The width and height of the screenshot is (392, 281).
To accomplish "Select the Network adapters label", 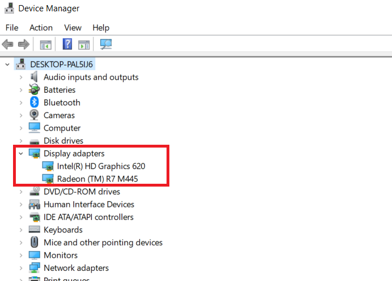I will pos(76,268).
